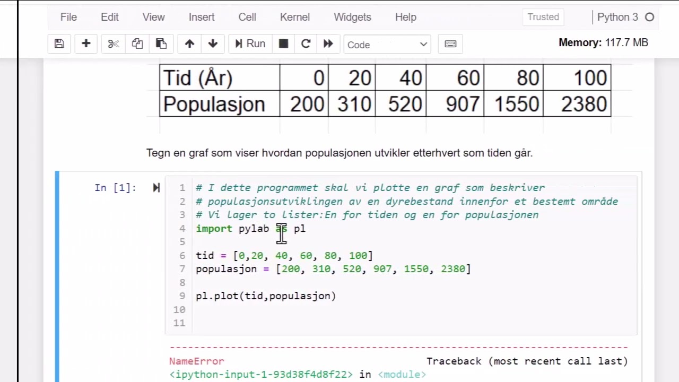Insert cell below with plus icon

click(x=86, y=44)
